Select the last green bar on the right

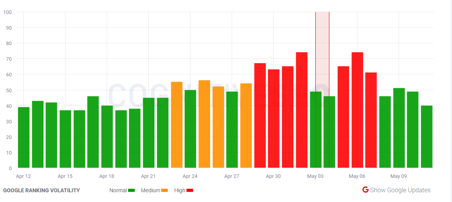coord(427,137)
